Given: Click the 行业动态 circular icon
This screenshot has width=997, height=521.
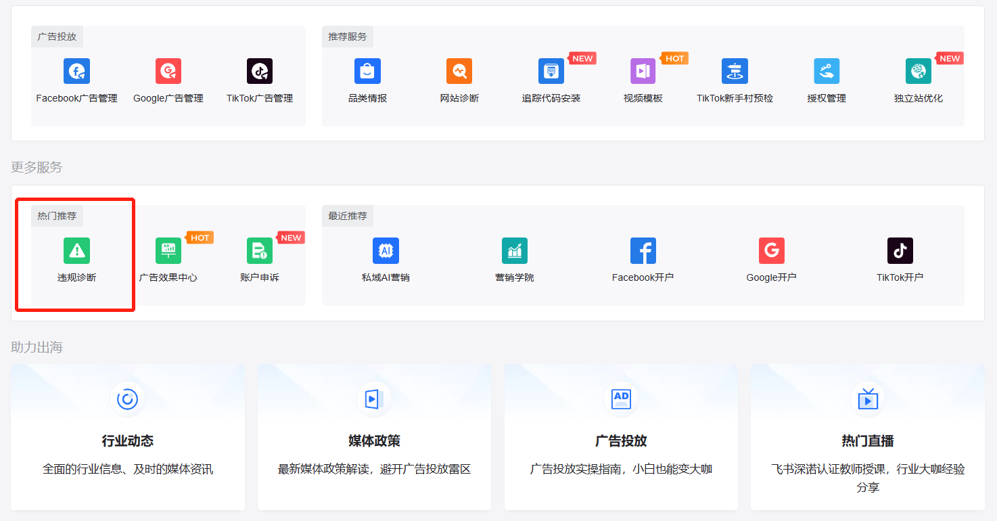Looking at the screenshot, I should click(x=127, y=399).
